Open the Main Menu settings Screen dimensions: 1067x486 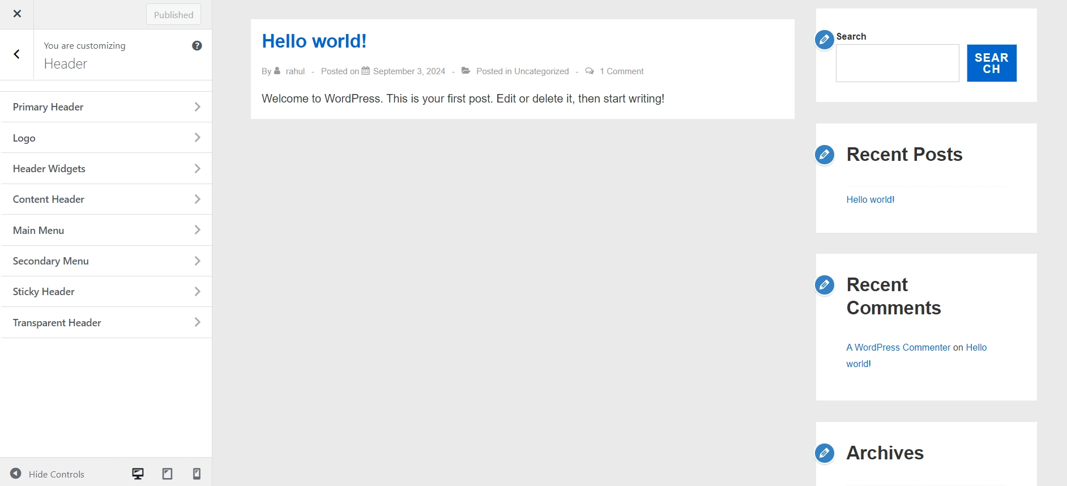point(106,231)
